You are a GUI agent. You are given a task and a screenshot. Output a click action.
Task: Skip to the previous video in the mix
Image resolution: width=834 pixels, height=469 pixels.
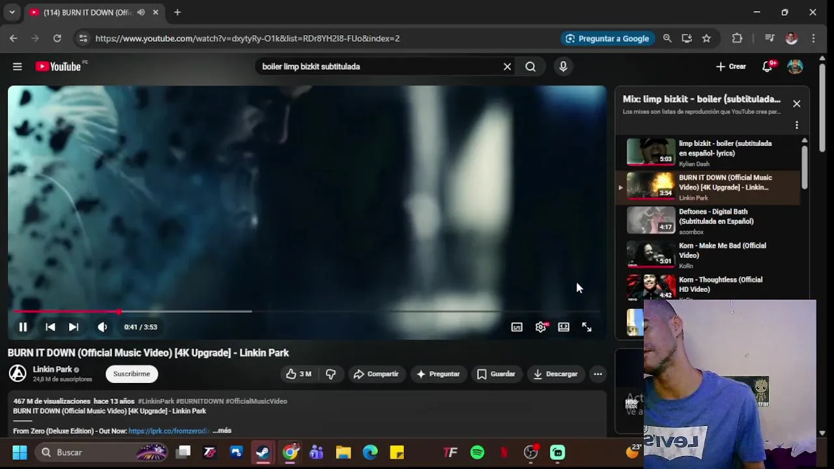(x=50, y=327)
